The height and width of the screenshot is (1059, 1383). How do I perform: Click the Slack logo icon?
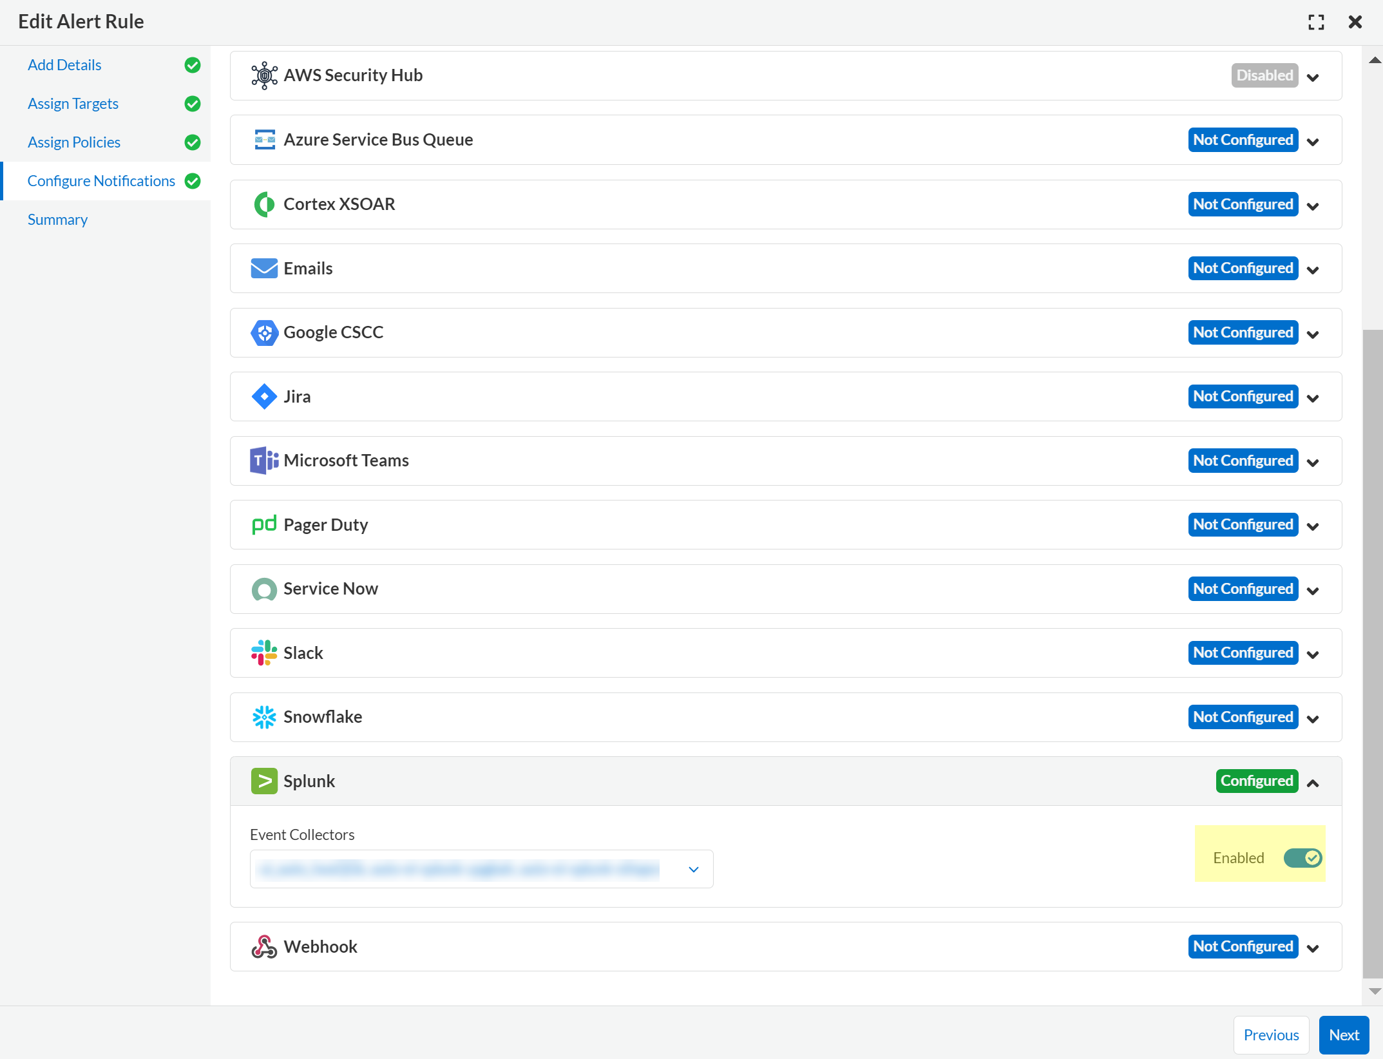[264, 653]
